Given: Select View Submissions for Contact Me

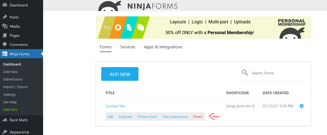Looking at the screenshot, I should 175,117.
